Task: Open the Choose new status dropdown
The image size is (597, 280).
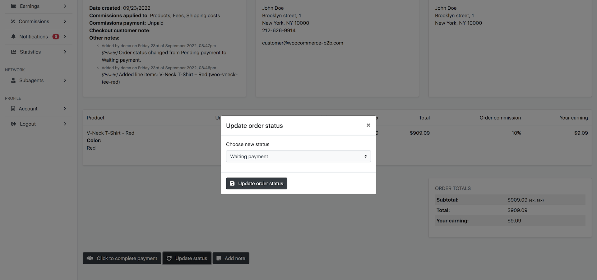Action: point(298,156)
